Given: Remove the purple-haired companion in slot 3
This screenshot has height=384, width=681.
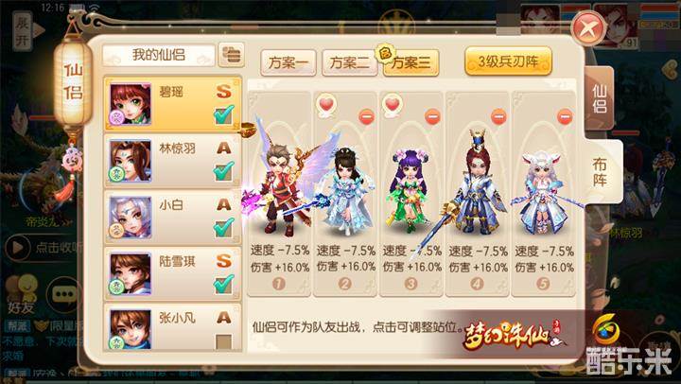Looking at the screenshot, I should [x=432, y=117].
